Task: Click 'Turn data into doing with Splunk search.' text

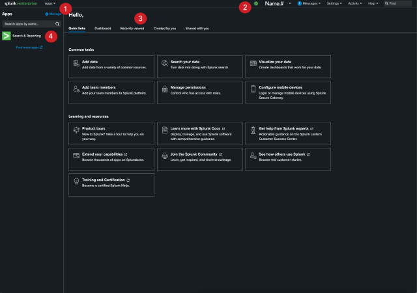Action: click(x=199, y=67)
